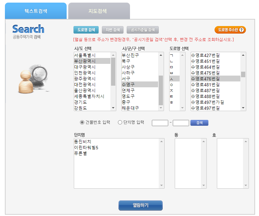Click road name list scroll up arrow
This screenshot has width=259, height=216.
point(243,55)
